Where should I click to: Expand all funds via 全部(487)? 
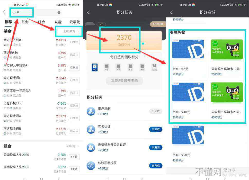click(x=71, y=31)
